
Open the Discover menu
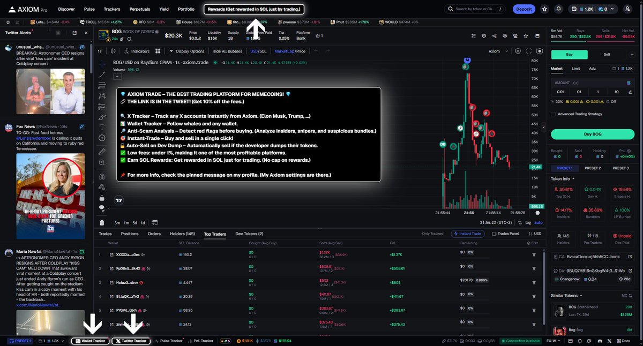(66, 9)
